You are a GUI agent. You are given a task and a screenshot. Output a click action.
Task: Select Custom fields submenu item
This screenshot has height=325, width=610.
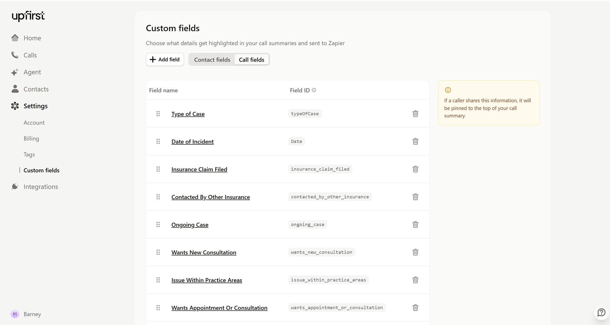[x=42, y=170]
